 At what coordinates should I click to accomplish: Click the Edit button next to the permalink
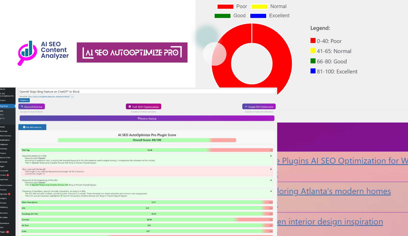72,97
